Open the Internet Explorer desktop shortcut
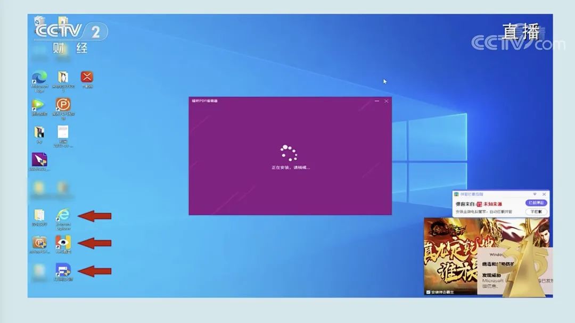The image size is (575, 323). click(x=63, y=215)
